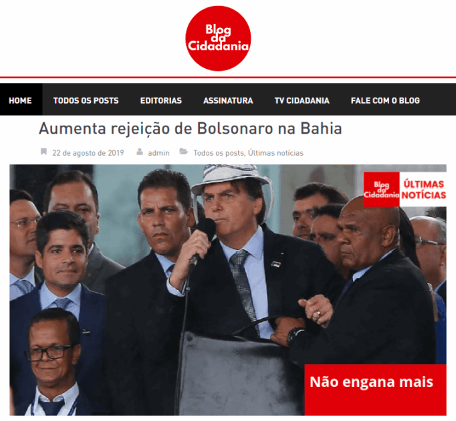Click the red Não engana mais banner

click(376, 390)
